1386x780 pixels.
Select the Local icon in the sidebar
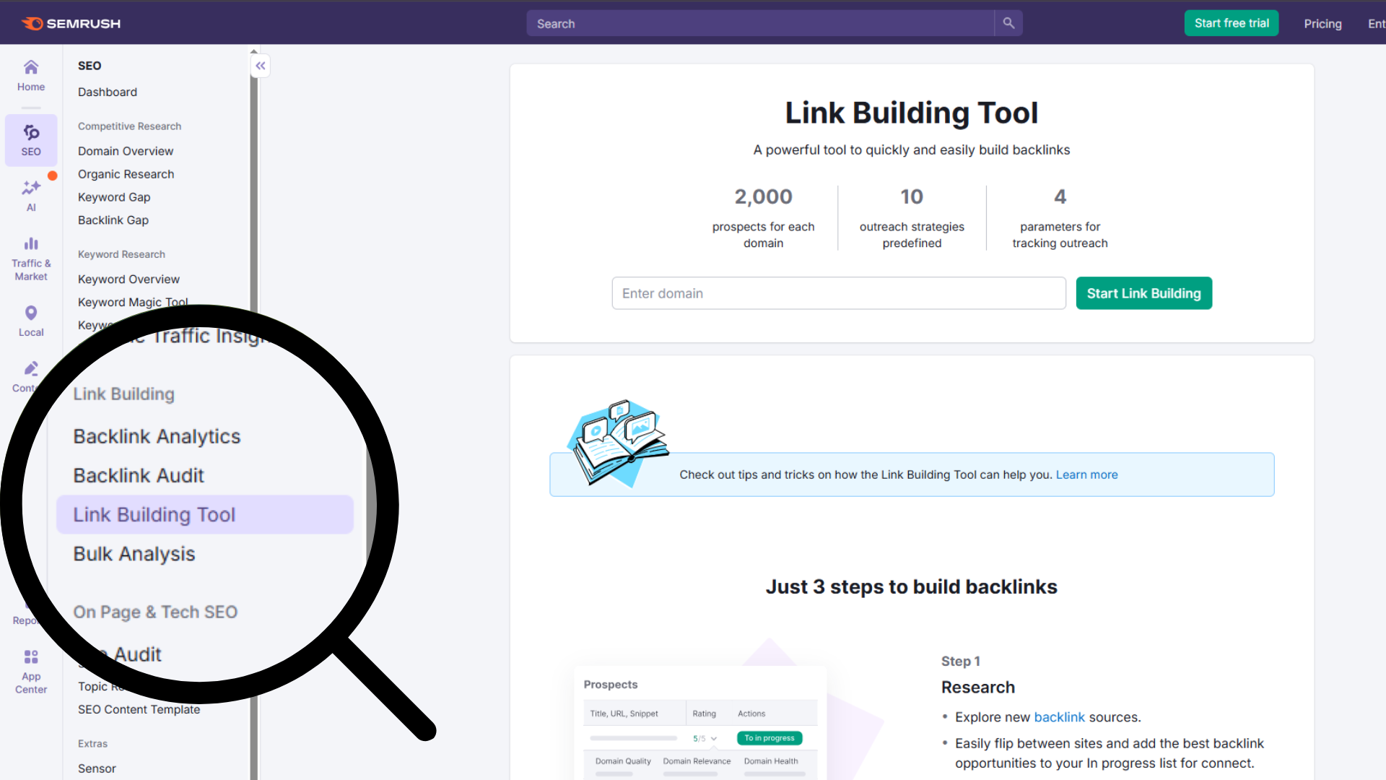(30, 320)
